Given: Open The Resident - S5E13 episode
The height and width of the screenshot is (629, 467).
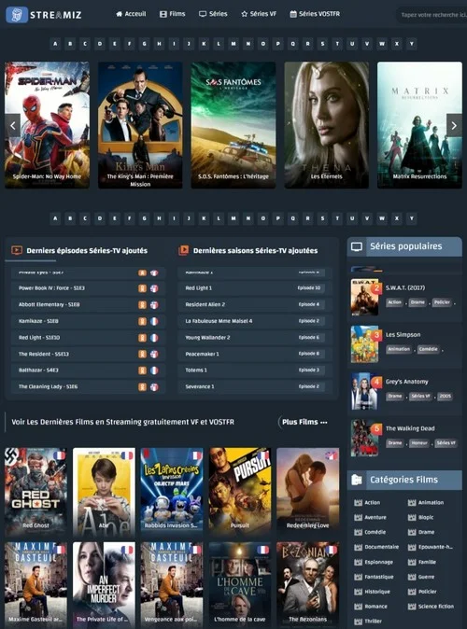Looking at the screenshot, I should pyautogui.click(x=88, y=354).
